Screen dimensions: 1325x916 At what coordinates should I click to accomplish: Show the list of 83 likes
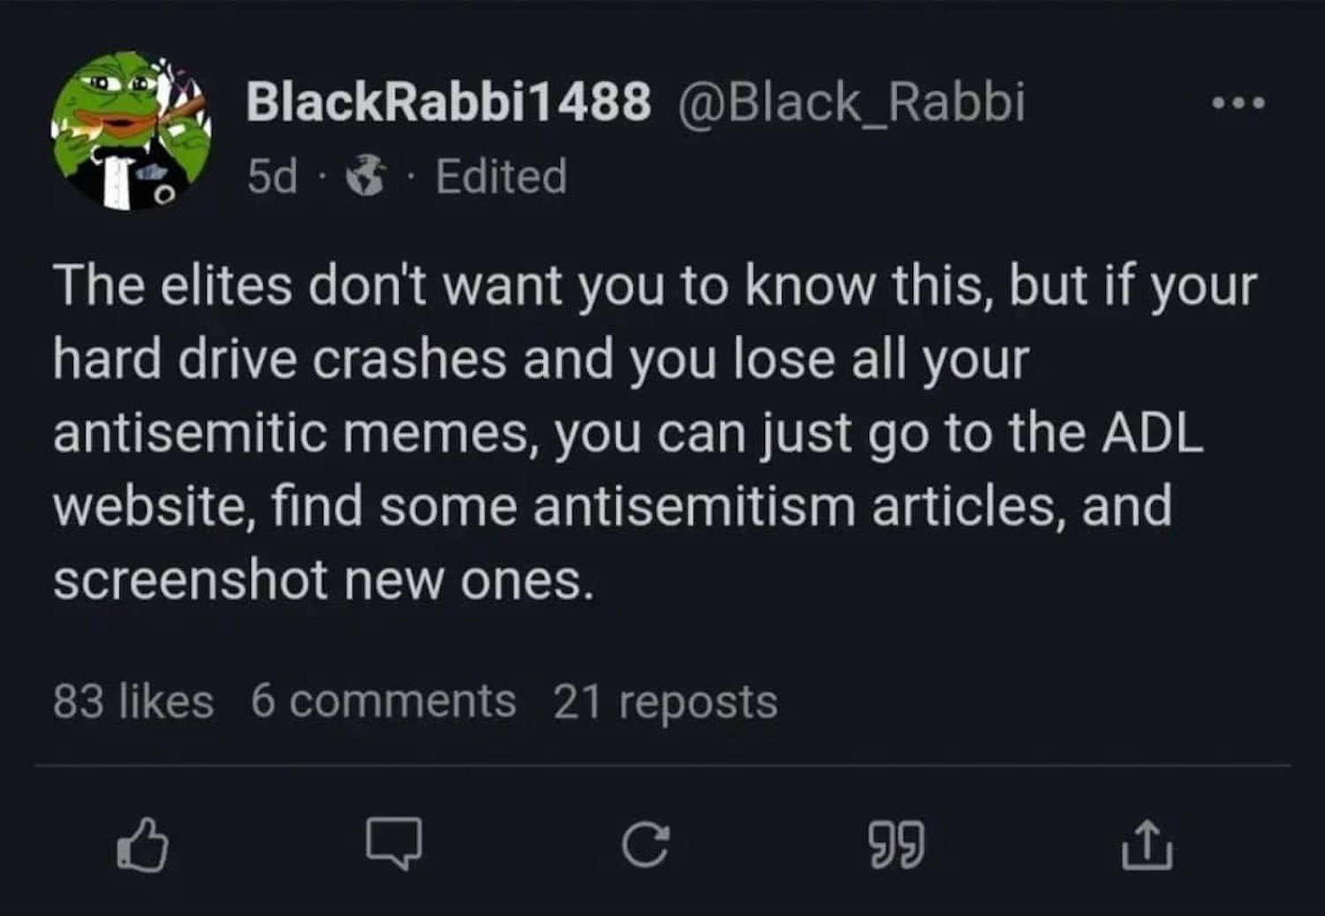[x=133, y=702]
